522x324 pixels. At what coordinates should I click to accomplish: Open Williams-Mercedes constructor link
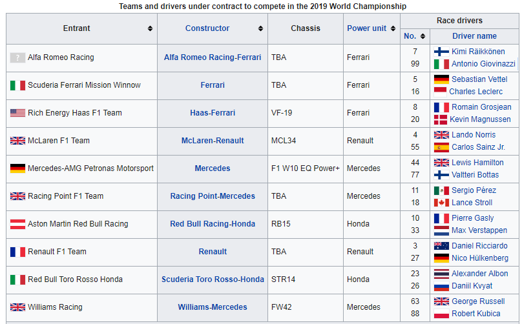coord(213,307)
